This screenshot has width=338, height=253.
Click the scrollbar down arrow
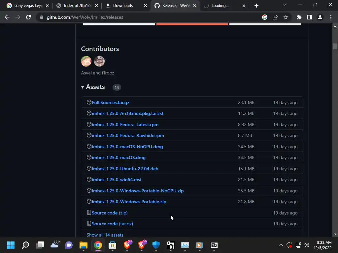click(x=335, y=234)
